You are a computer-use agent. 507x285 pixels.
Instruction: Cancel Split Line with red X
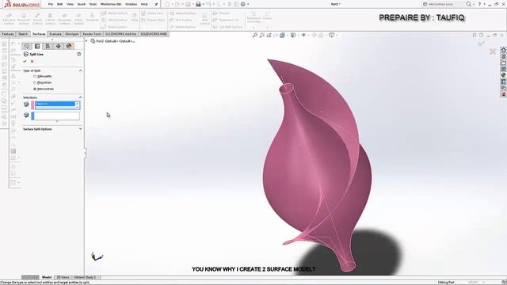point(32,62)
